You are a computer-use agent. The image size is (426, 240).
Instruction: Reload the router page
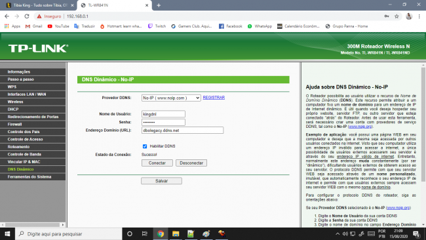[27, 16]
